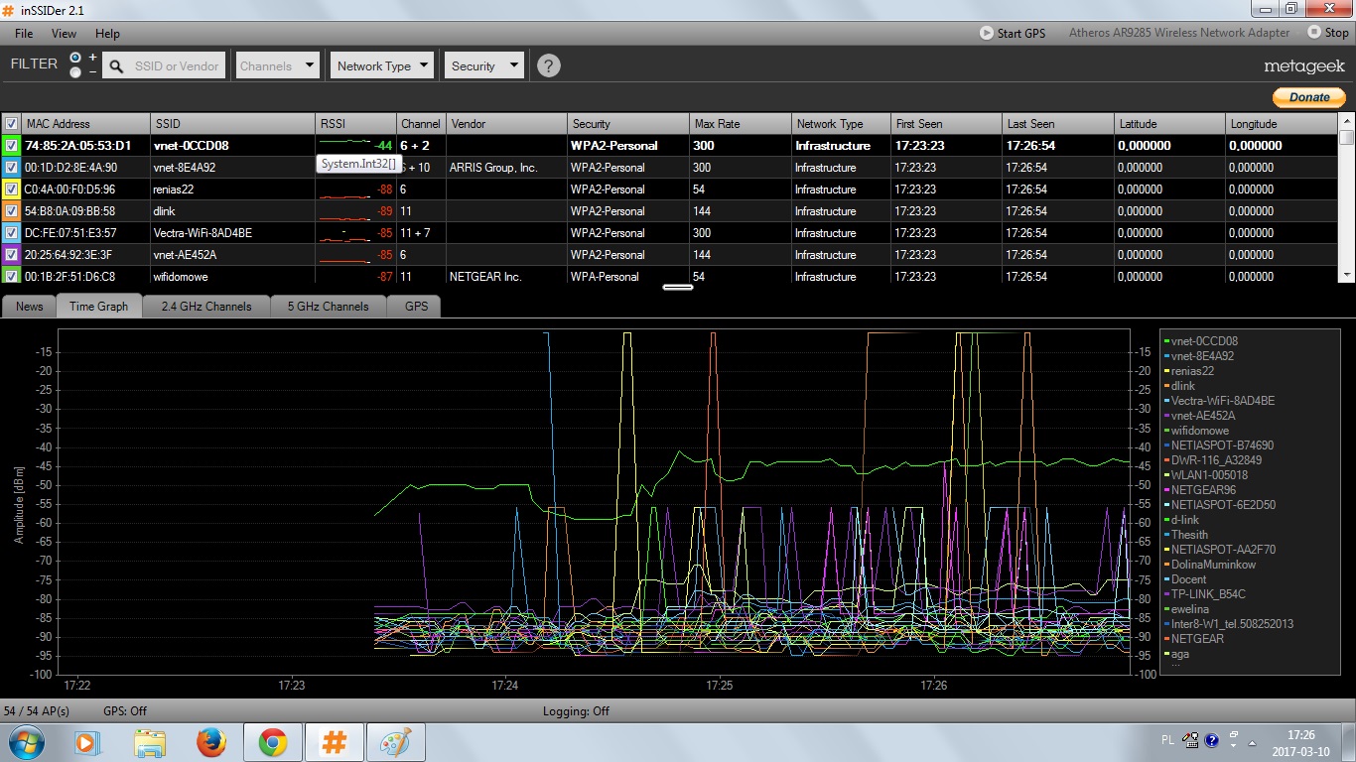
Task: Switch to the 2.4 GHz Channels tab
Action: 206,307
